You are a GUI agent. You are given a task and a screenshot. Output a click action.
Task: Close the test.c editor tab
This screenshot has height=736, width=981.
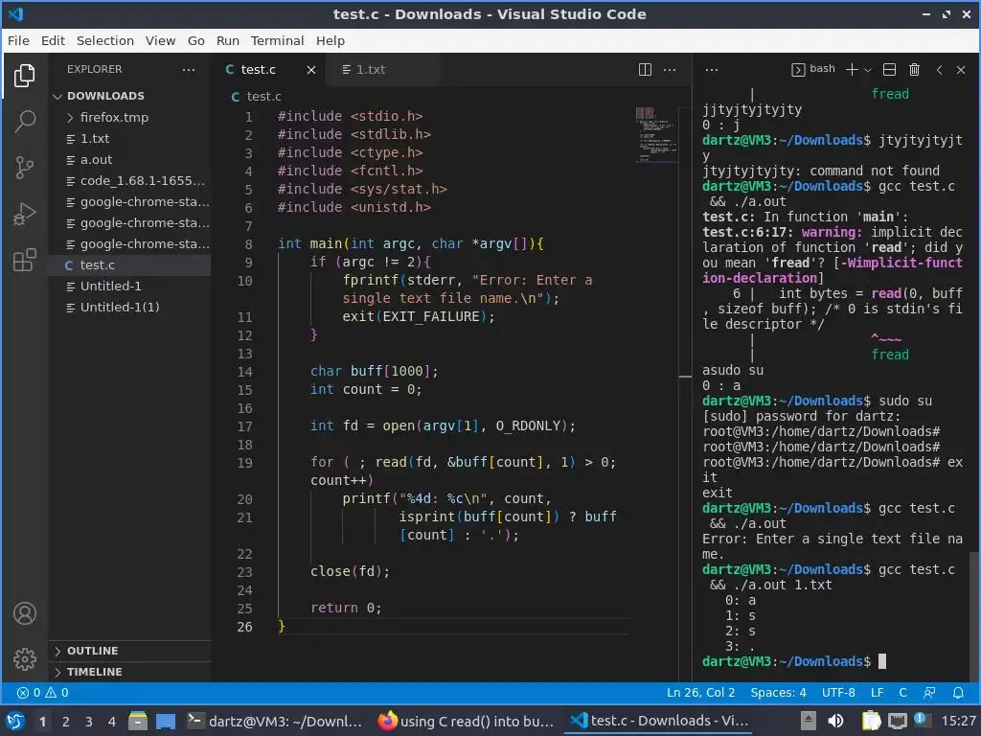pyautogui.click(x=311, y=69)
